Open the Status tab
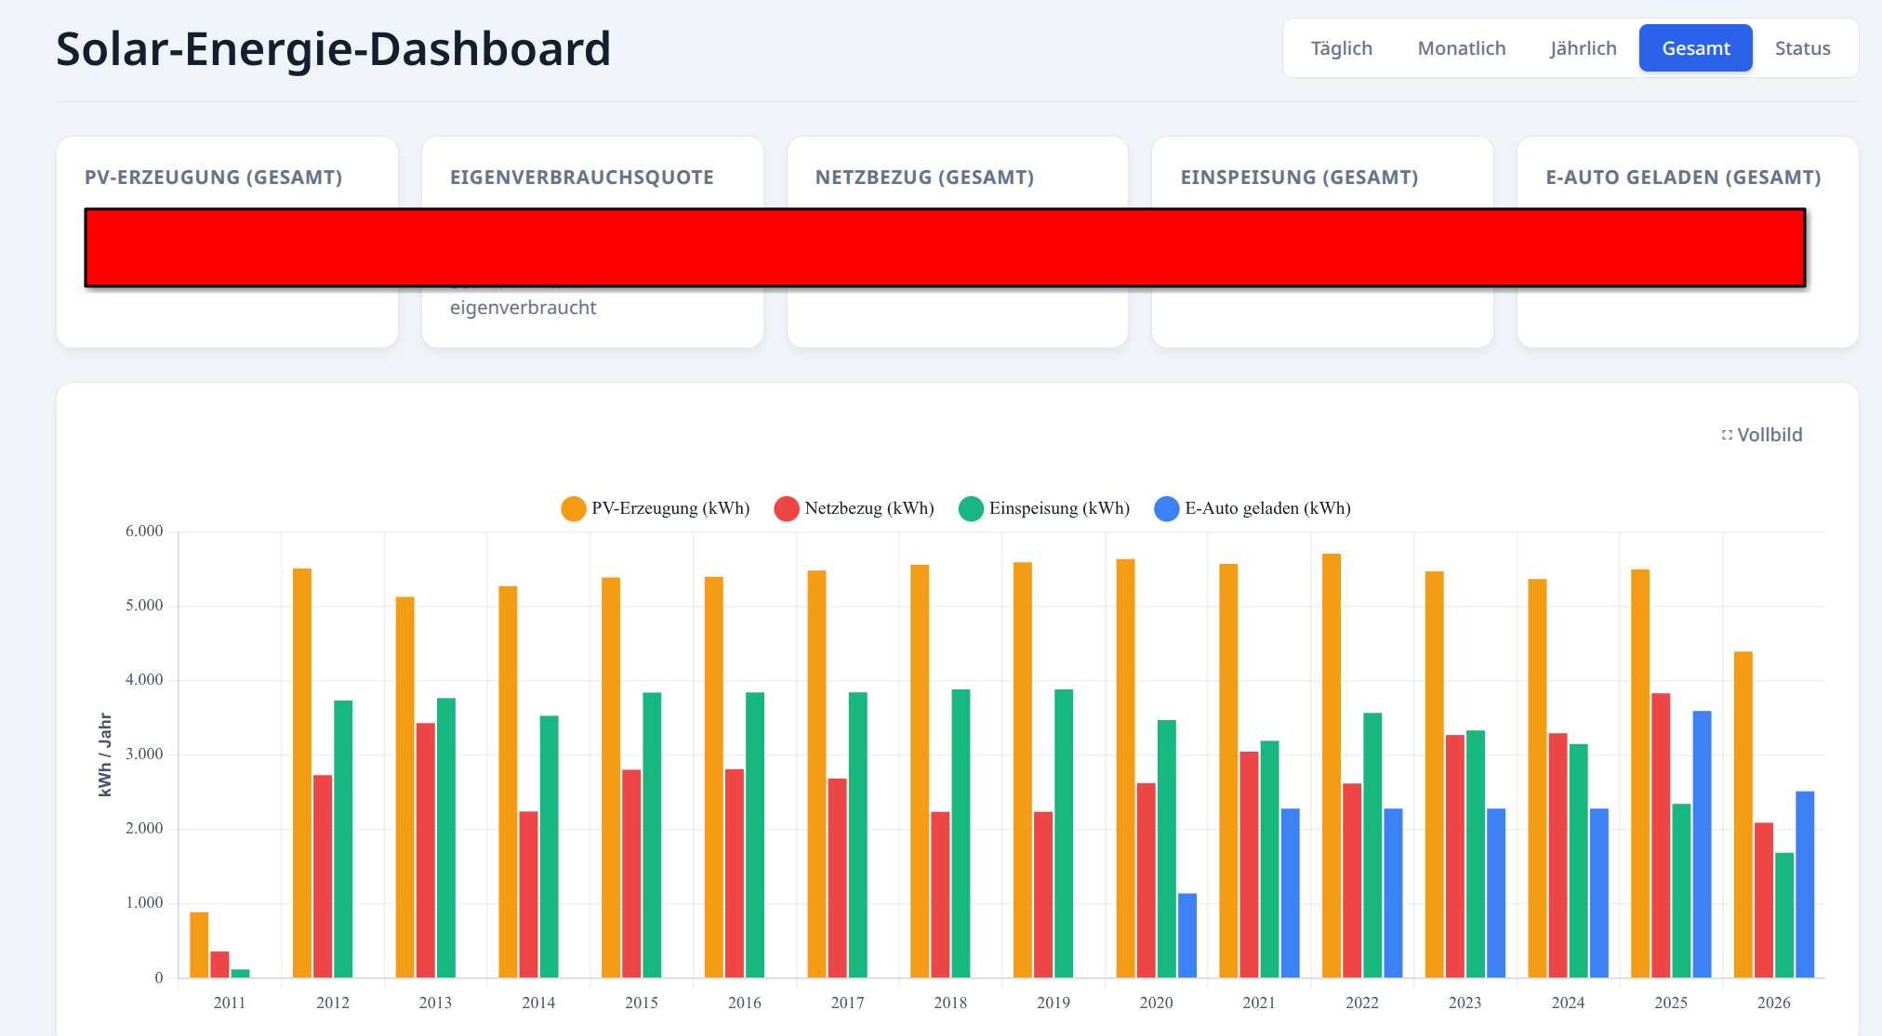Viewport: 1882px width, 1036px height. pos(1802,48)
